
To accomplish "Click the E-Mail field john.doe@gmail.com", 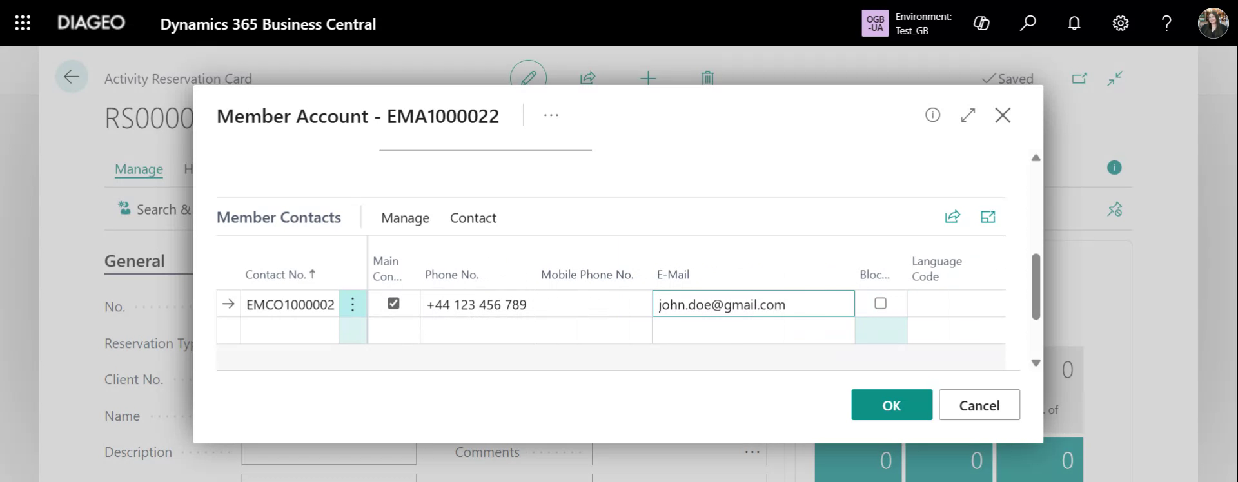I will [753, 304].
